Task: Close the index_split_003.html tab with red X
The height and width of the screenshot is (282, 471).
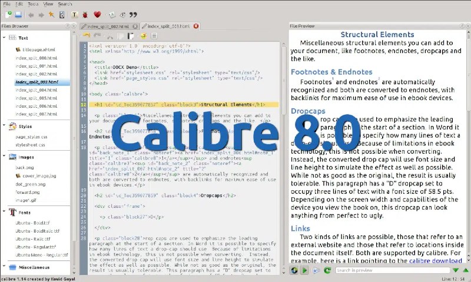Action: (x=196, y=26)
